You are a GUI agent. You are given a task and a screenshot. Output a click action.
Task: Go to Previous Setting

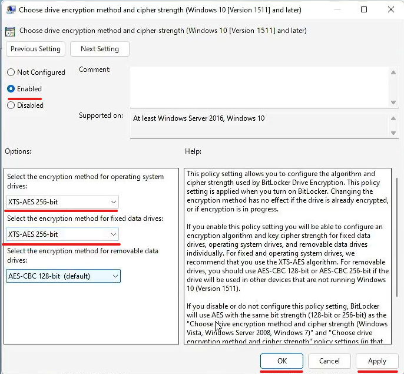coord(35,49)
